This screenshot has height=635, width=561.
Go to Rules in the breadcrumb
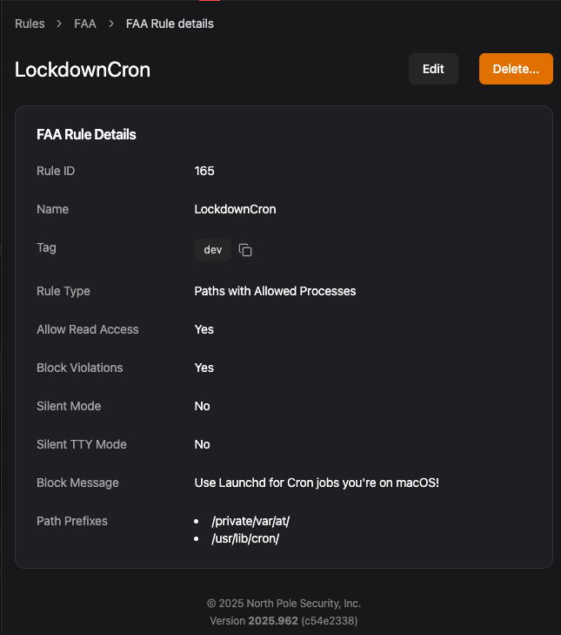30,24
